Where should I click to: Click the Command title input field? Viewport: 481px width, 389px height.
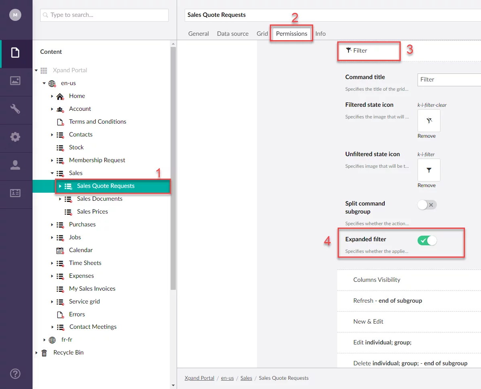[449, 79]
